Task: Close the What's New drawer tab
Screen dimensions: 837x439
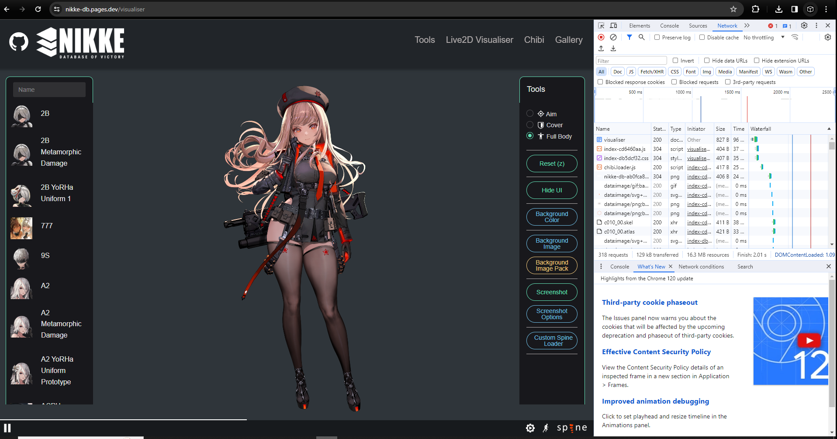Action: tap(671, 266)
